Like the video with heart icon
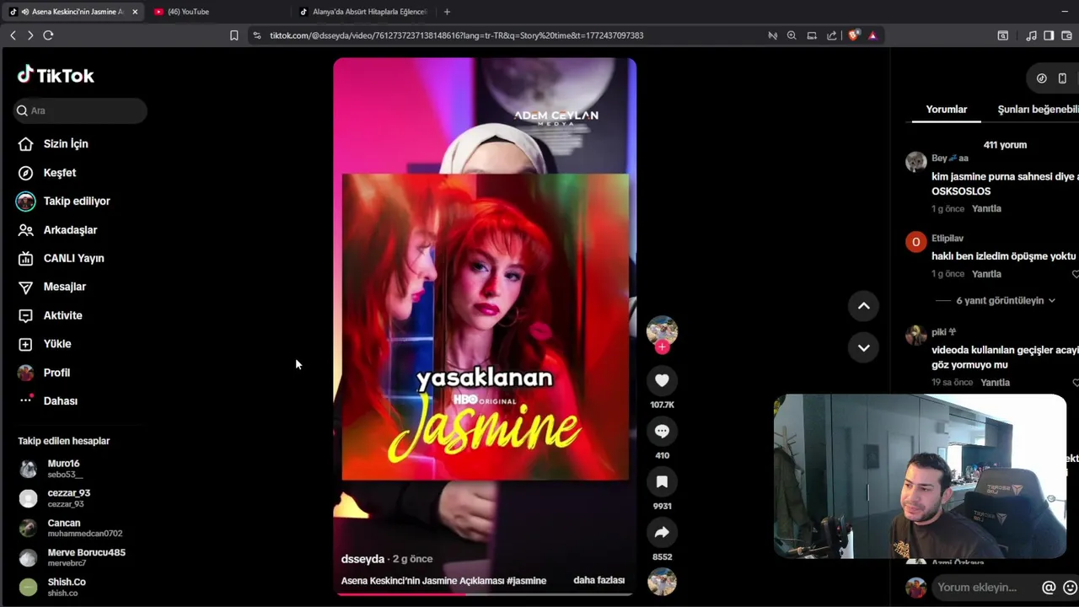The width and height of the screenshot is (1079, 607). pyautogui.click(x=662, y=380)
